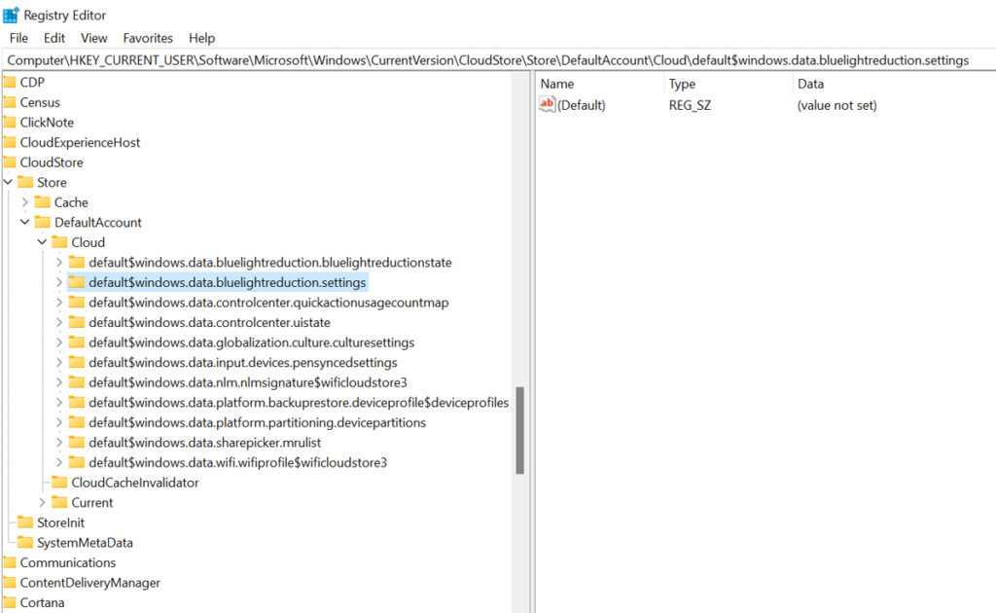Click the StoreInit folder icon
This screenshot has width=996, height=613.
[x=25, y=523]
